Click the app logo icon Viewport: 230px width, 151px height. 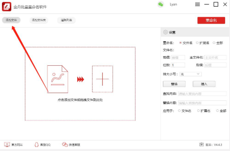point(7,7)
